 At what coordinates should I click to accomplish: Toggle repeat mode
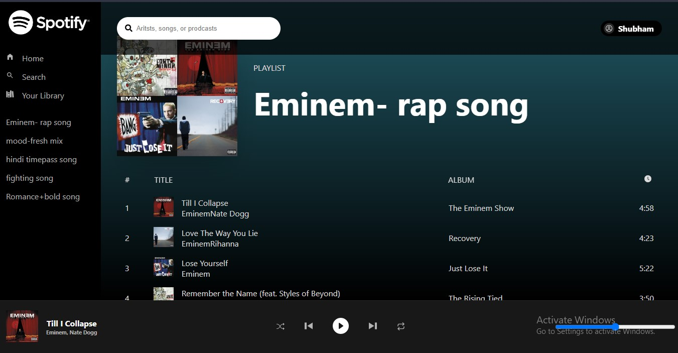(400, 326)
